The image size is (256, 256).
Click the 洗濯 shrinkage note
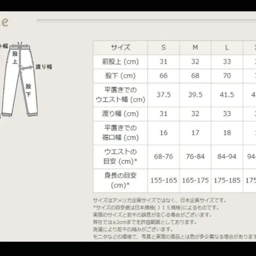133,229
